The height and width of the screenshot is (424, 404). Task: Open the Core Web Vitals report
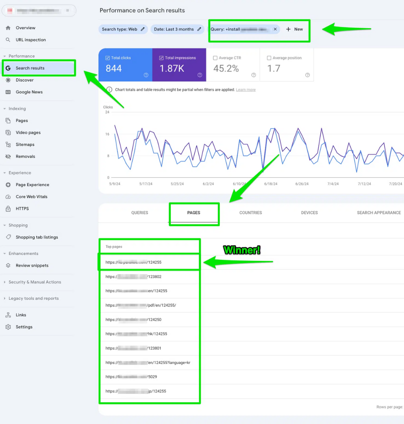point(32,197)
